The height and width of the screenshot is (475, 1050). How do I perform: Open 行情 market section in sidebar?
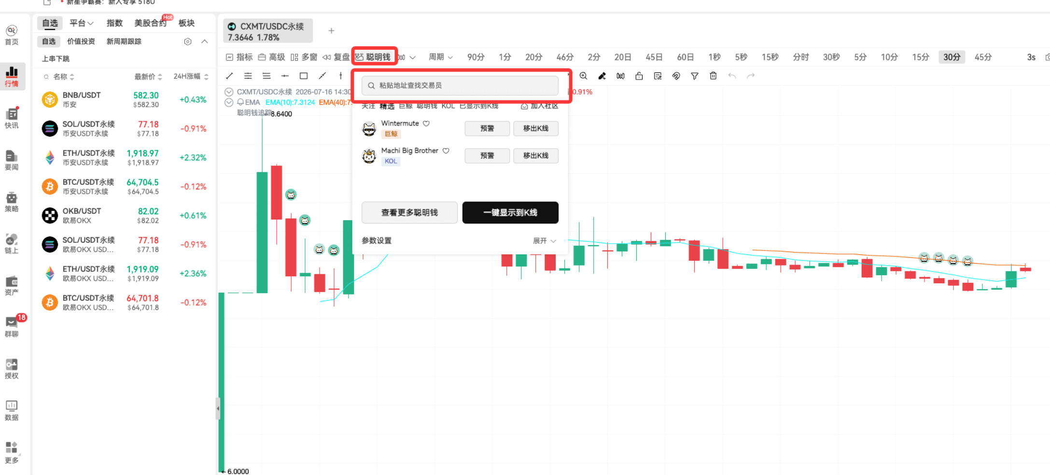tap(12, 76)
